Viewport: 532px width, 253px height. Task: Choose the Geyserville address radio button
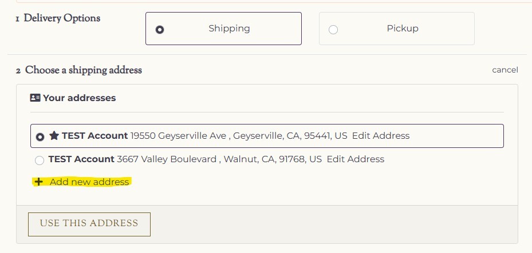pyautogui.click(x=40, y=137)
